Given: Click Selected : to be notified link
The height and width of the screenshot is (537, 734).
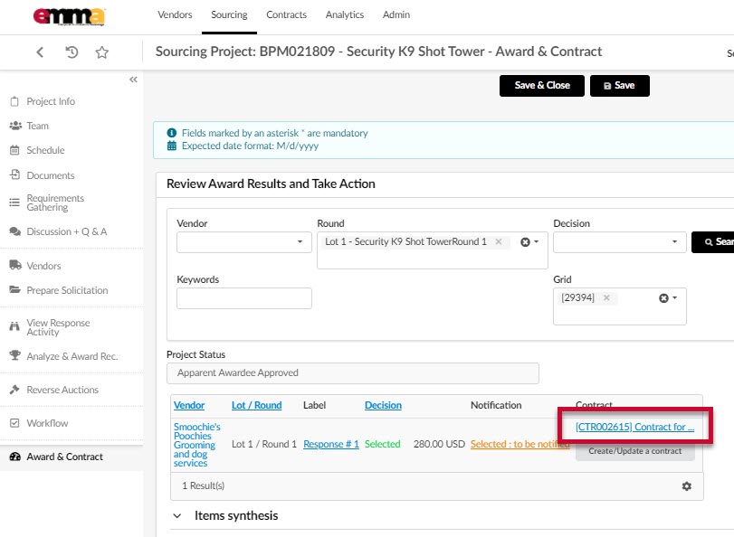Looking at the screenshot, I should [x=520, y=444].
